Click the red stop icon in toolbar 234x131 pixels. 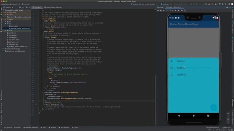[212, 4]
